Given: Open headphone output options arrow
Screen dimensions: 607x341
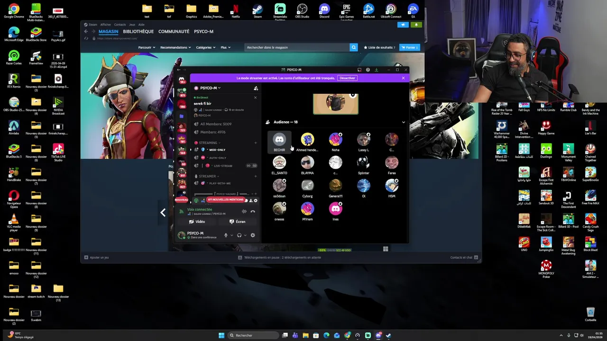Looking at the screenshot, I should tap(245, 235).
